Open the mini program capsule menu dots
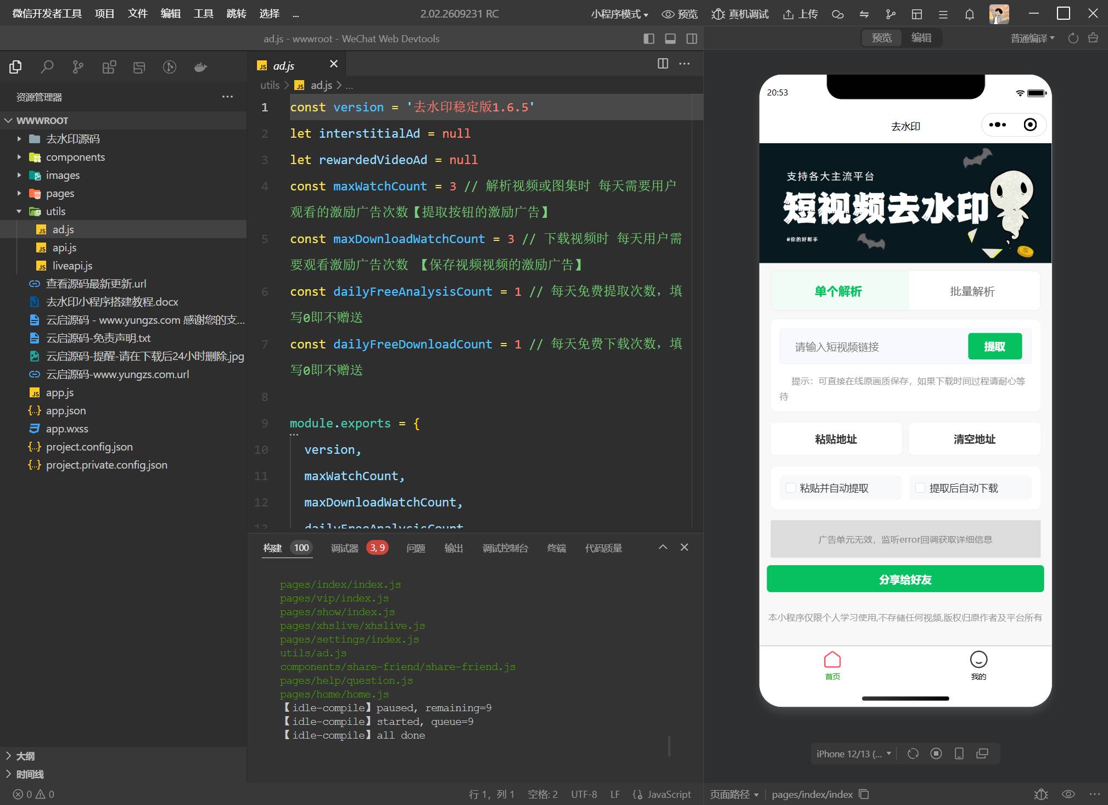The height and width of the screenshot is (805, 1108). tap(998, 125)
